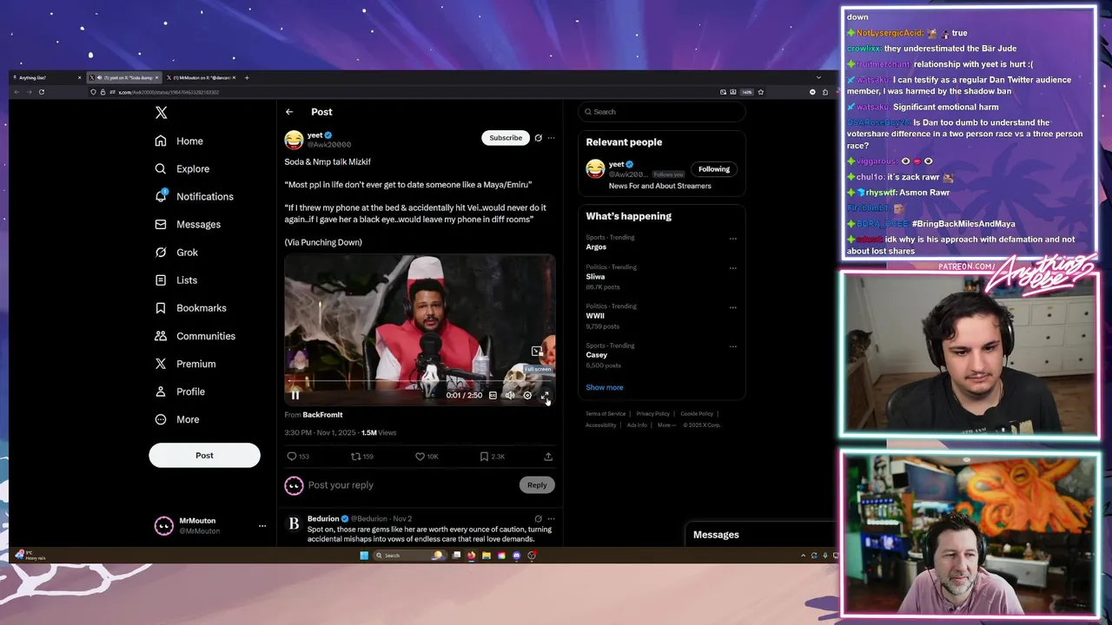
Task: Open the post's more options ellipsis
Action: pos(551,137)
